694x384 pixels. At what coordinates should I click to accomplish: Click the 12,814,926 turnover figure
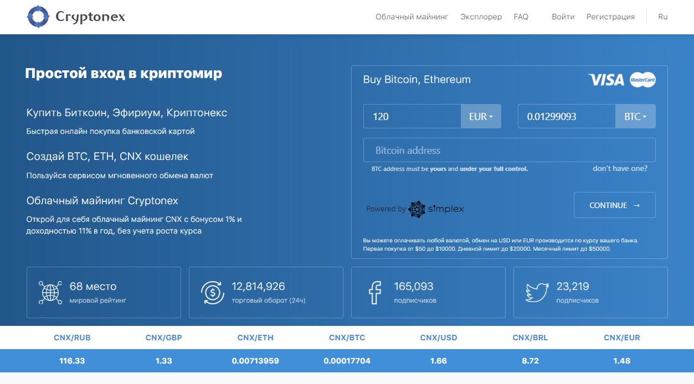pyautogui.click(x=259, y=287)
